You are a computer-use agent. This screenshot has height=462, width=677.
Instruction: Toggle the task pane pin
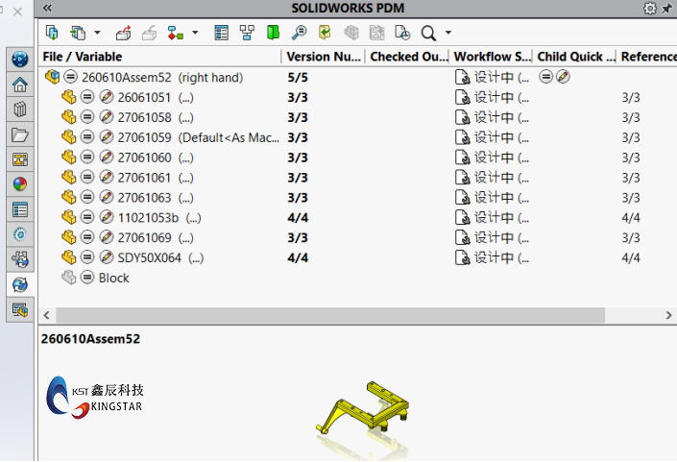[x=666, y=9]
